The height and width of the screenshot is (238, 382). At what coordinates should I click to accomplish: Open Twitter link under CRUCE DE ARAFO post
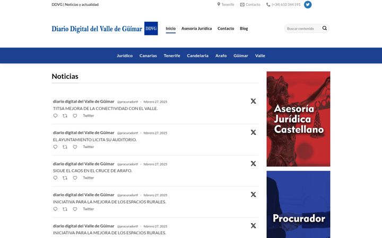[89, 178]
